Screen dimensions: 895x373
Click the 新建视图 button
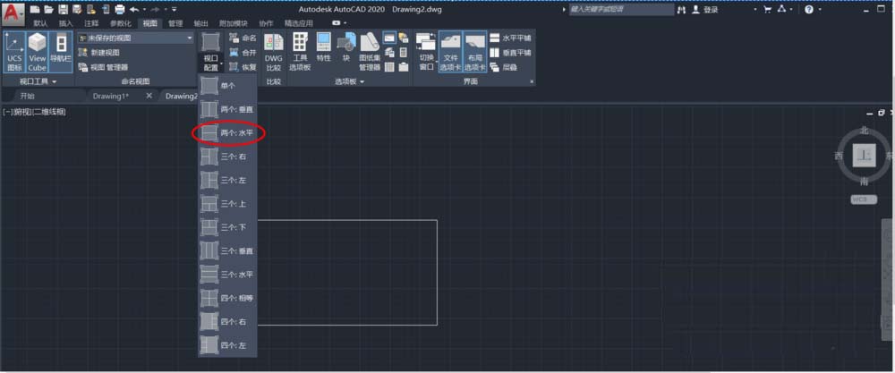coord(104,53)
